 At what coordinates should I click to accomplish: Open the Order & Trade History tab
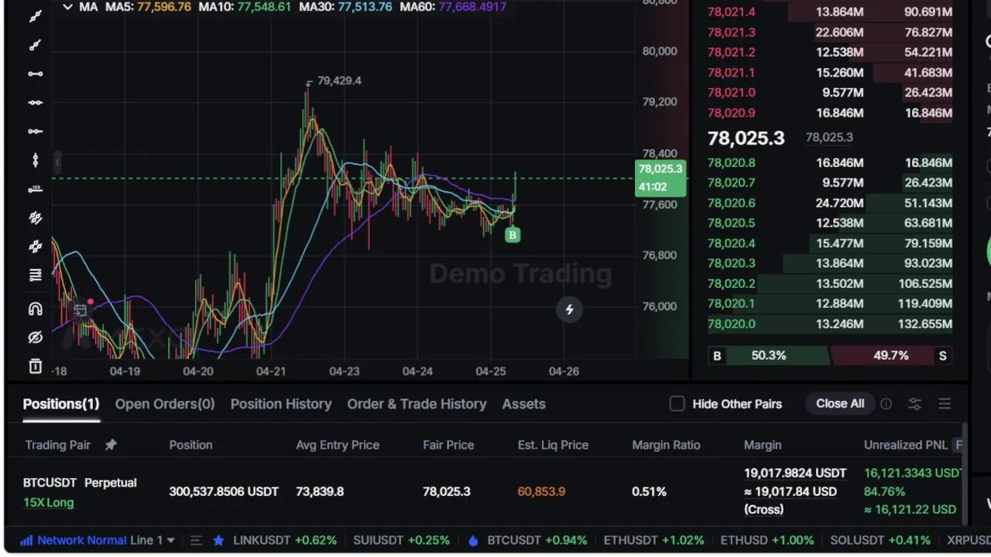[x=417, y=404]
